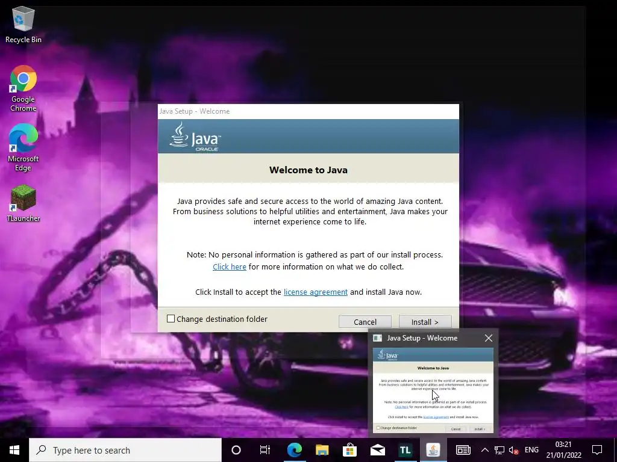This screenshot has width=617, height=462.
Task: Open the license agreement link
Action: coord(316,292)
